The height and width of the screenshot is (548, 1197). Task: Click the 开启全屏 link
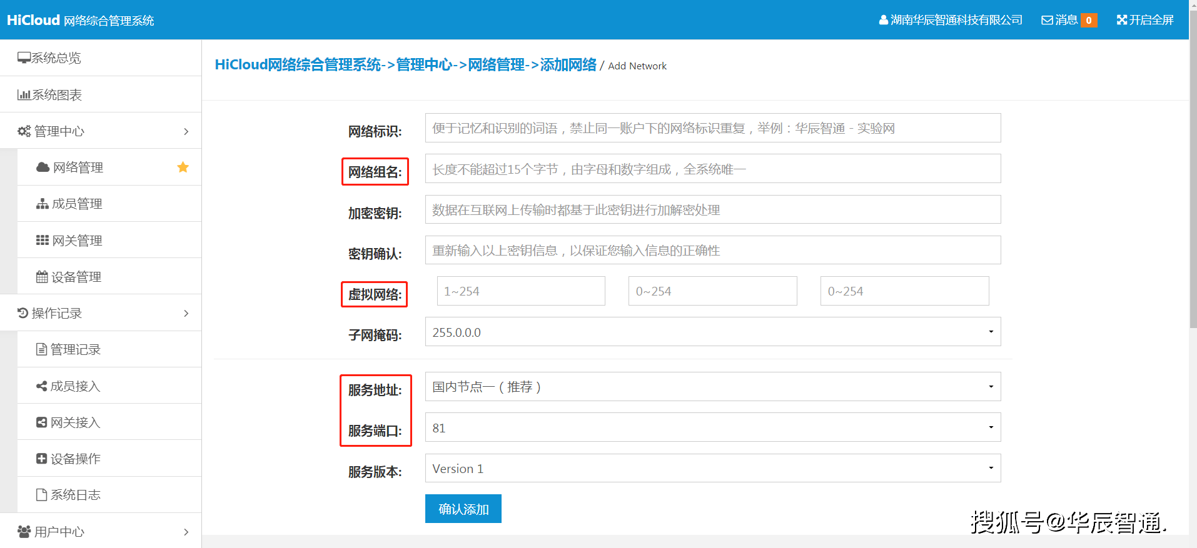click(1145, 20)
